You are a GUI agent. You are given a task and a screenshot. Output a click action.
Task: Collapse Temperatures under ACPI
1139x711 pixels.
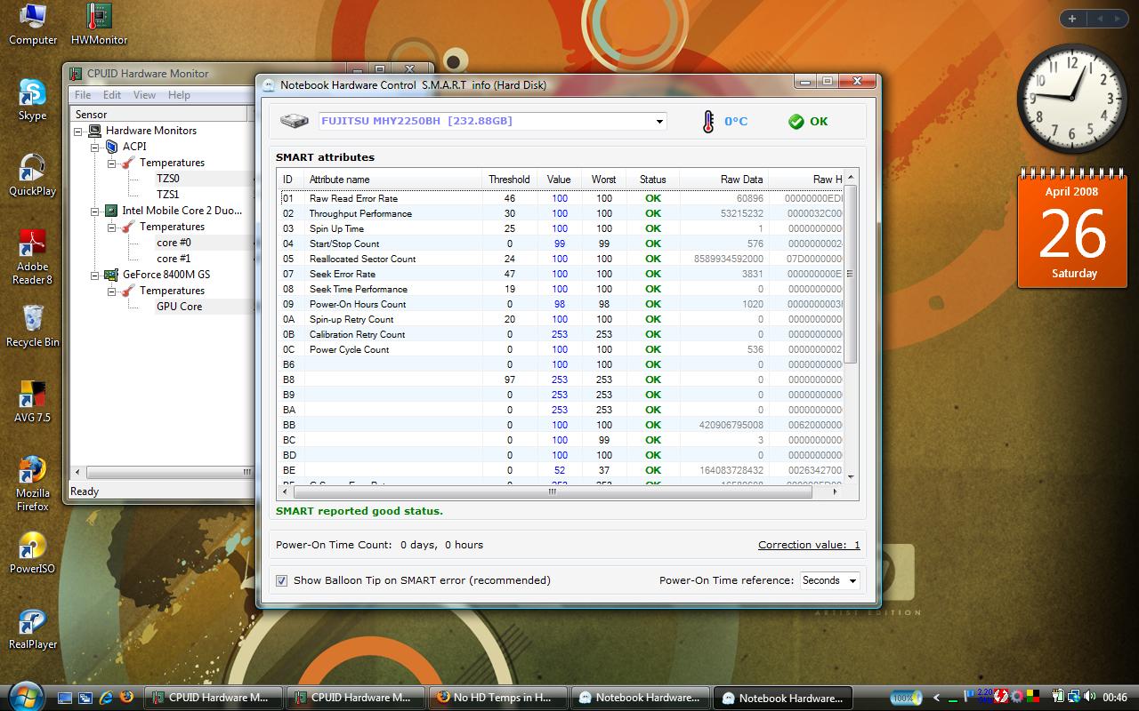(111, 163)
